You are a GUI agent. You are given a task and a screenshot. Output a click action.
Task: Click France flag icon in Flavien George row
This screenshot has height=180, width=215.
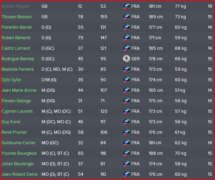click(126, 101)
